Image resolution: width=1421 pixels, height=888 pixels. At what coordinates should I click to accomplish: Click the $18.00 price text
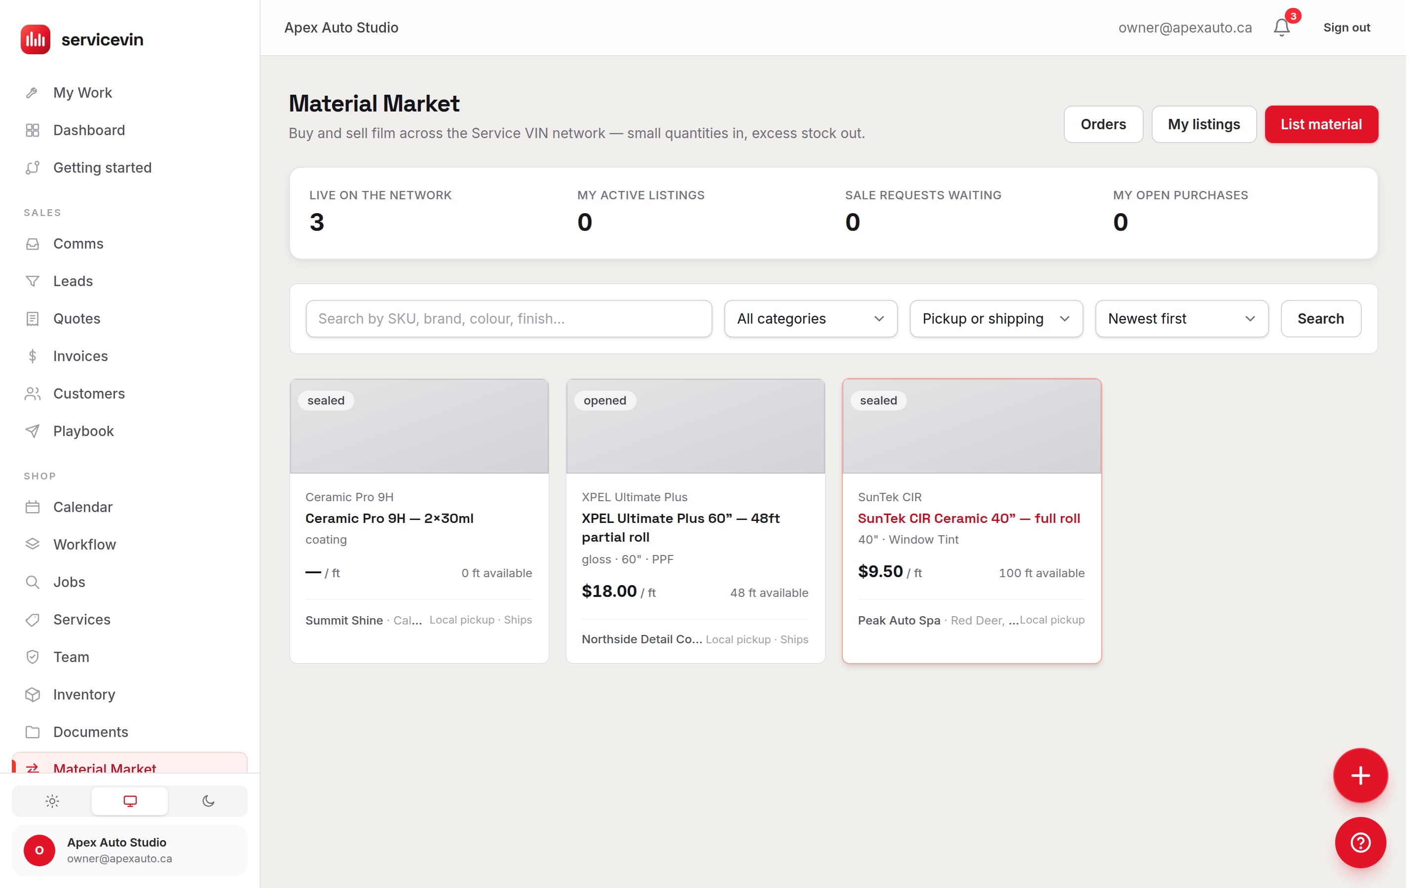pyautogui.click(x=609, y=592)
